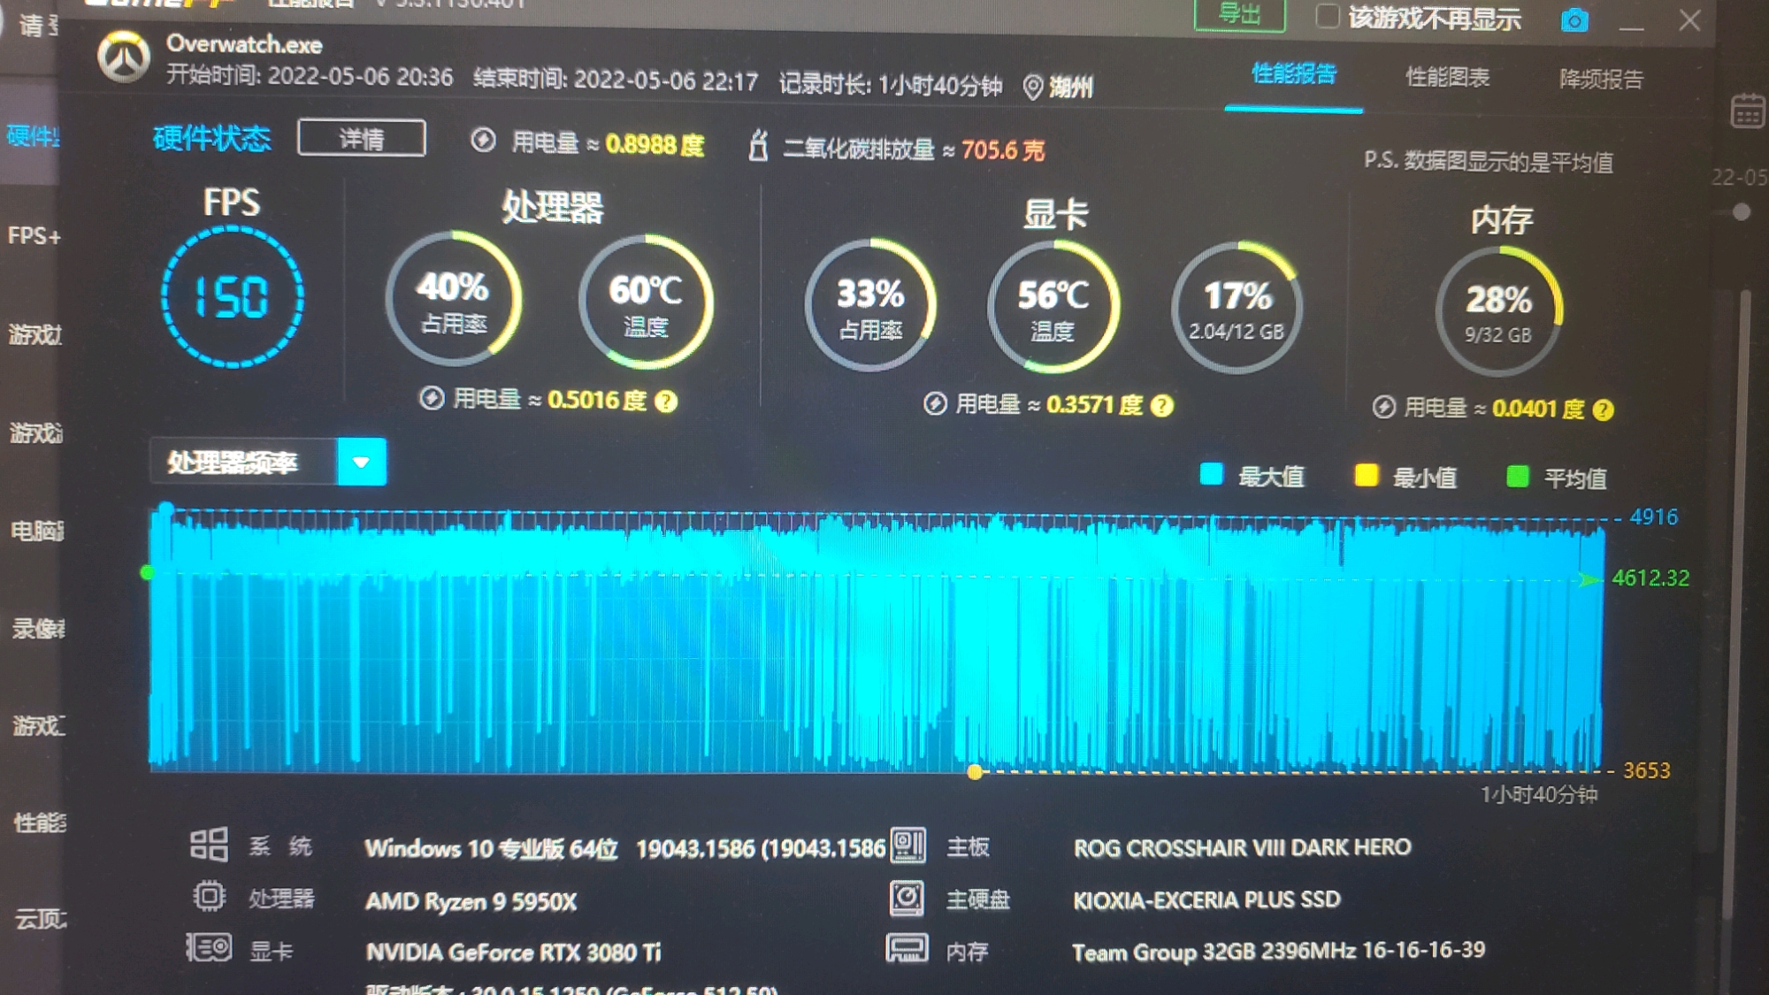The height and width of the screenshot is (995, 1769).
Task: Click the AMD Ryzen 9 5950X text
Action: pyautogui.click(x=471, y=901)
